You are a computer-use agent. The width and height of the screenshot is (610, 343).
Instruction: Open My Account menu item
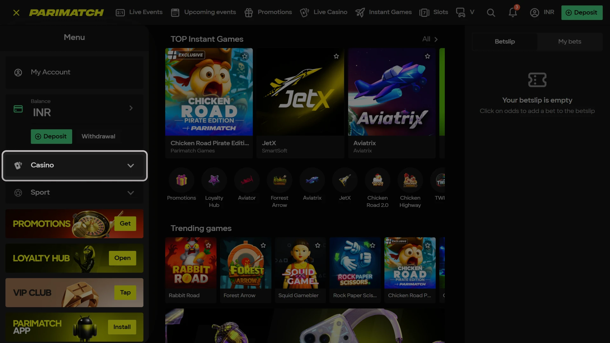74,72
